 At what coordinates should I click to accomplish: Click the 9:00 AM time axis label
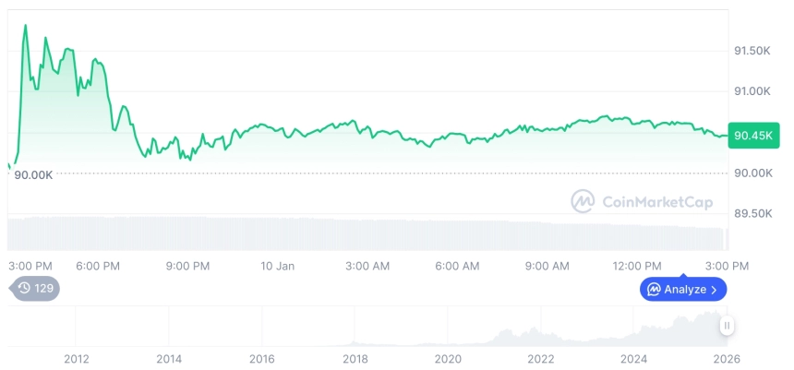pos(547,266)
